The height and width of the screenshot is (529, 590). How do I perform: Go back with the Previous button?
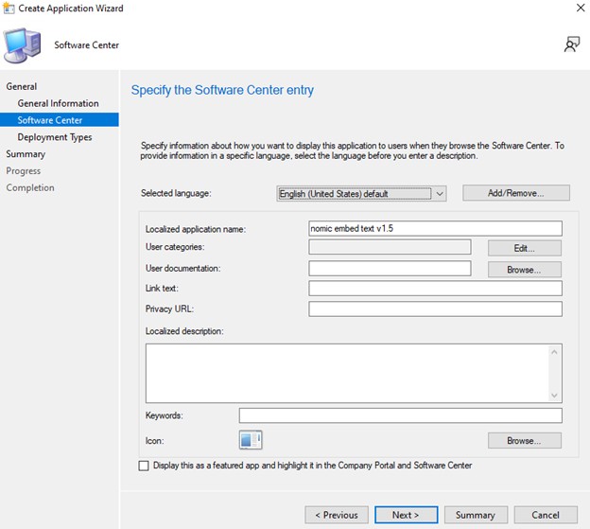point(337,515)
